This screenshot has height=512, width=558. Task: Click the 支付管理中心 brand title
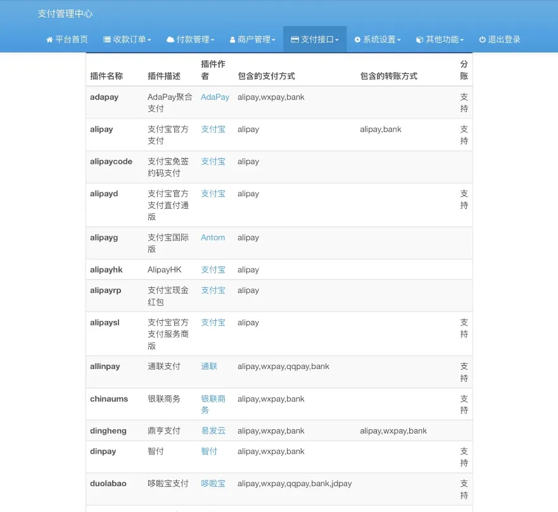coord(65,13)
